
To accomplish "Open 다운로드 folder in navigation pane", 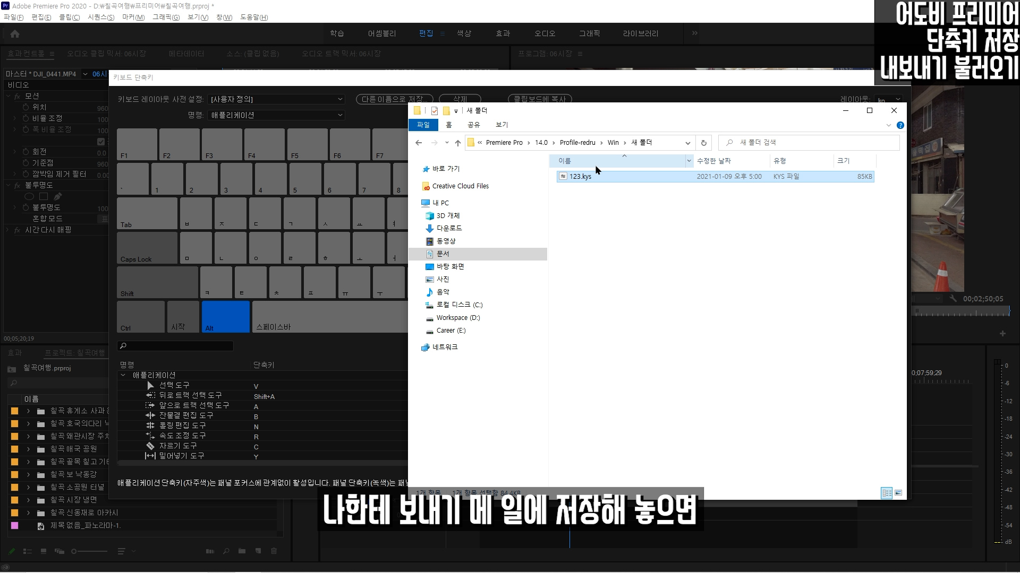I will point(449,228).
